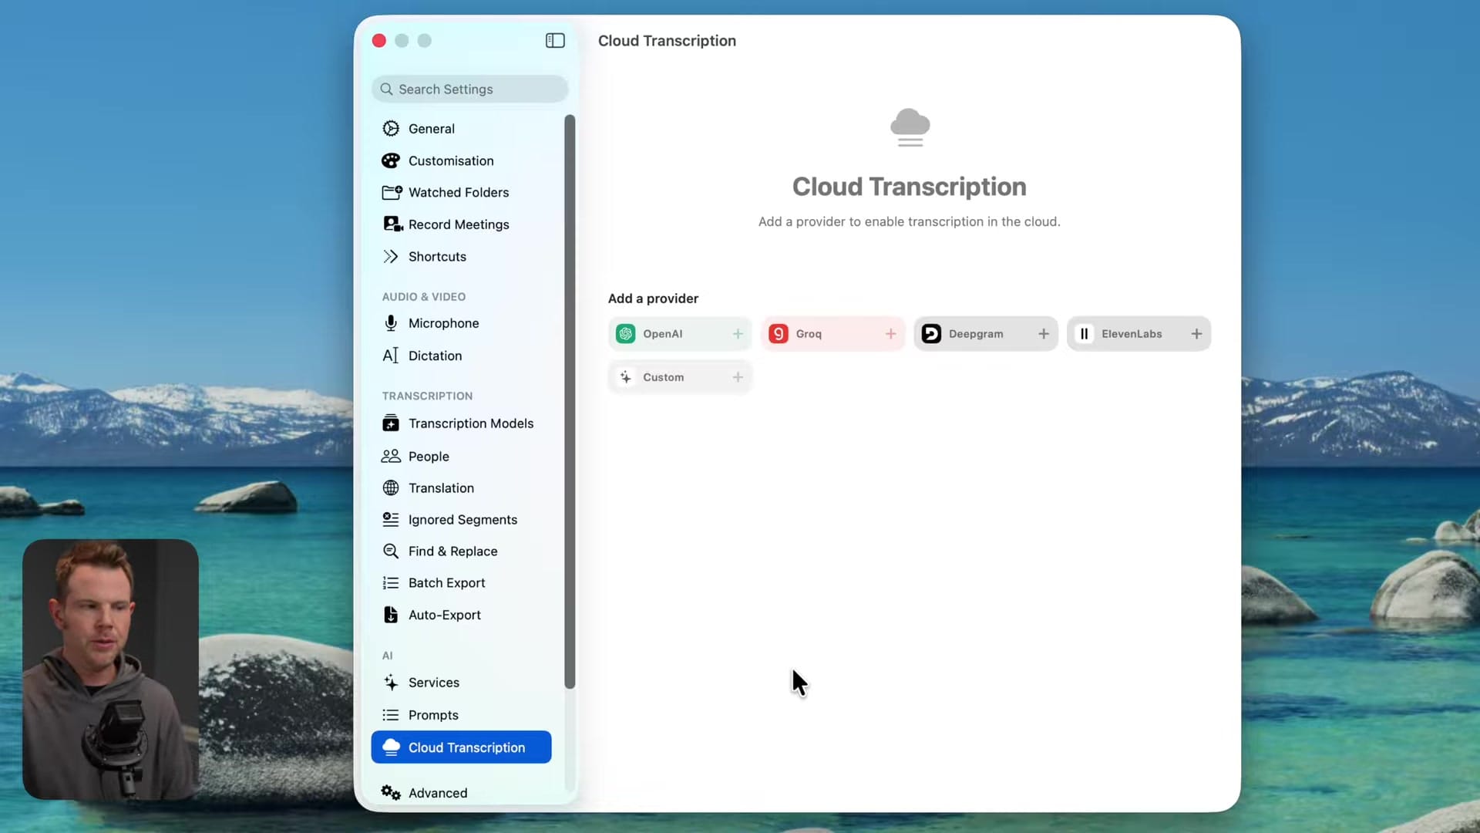Screen dimensions: 1480x833
Task: Go to Prompts label
Action: (433, 715)
